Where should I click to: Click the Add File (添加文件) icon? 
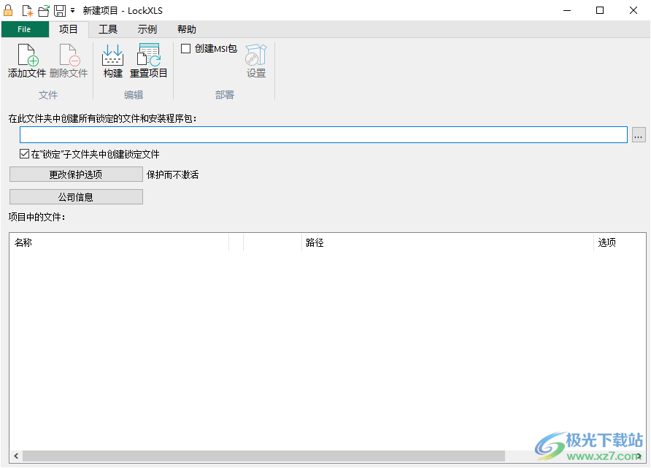coord(28,55)
